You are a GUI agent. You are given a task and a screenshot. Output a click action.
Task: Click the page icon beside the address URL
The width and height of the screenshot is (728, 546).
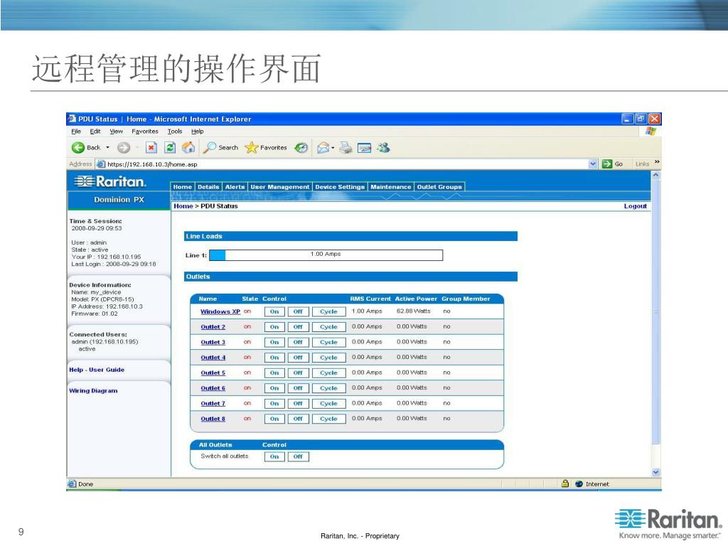pos(101,164)
